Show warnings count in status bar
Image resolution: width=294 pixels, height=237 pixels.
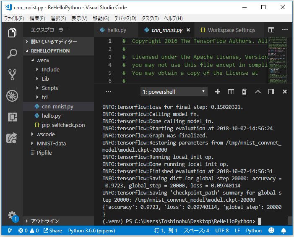click(34, 230)
